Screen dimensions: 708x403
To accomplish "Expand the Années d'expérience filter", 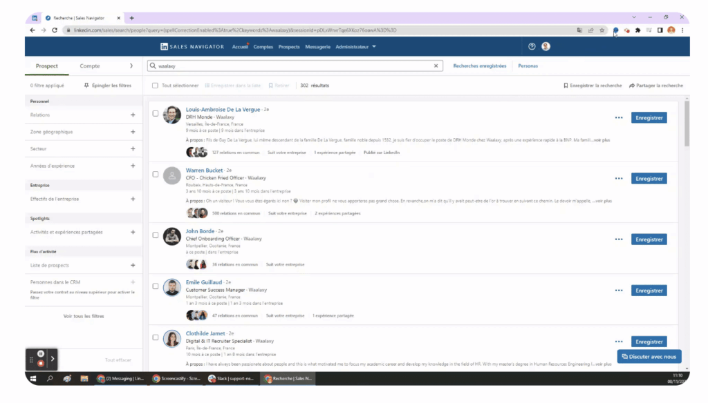I will (x=133, y=166).
